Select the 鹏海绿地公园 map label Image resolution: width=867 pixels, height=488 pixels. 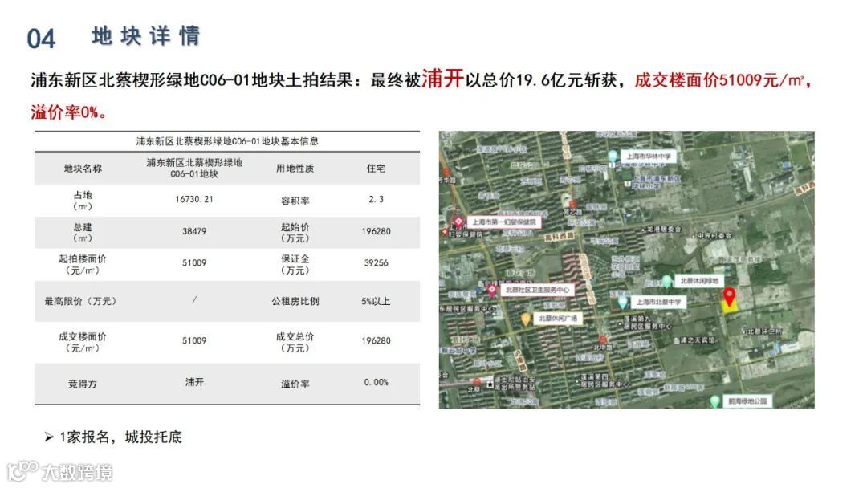tap(748, 401)
